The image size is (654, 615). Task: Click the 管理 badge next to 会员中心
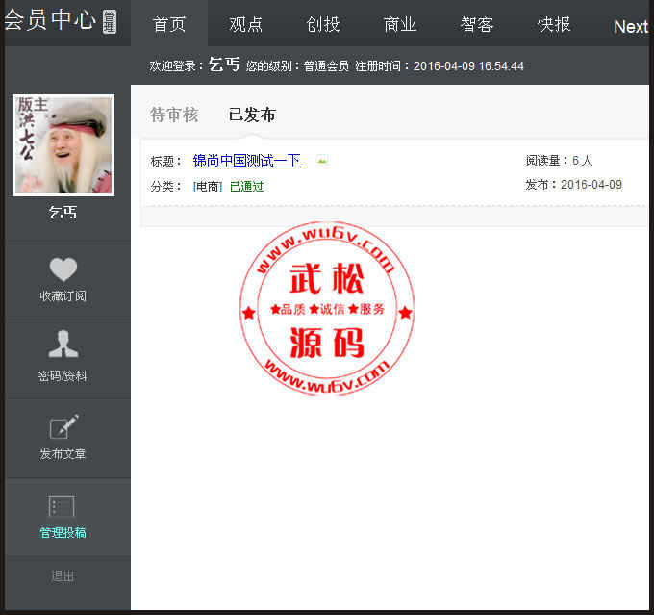(x=110, y=21)
